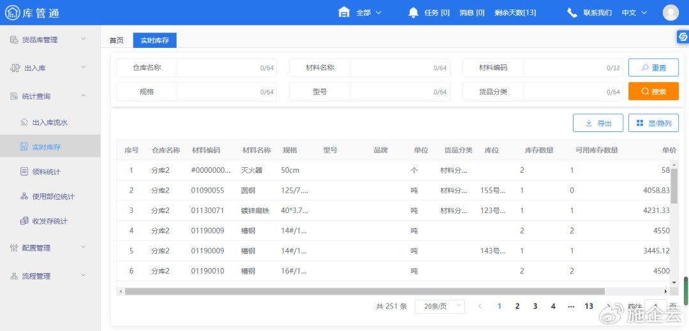This screenshot has width=689, height=331.
Task: Open the 中文 language dropdown
Action: pyautogui.click(x=634, y=13)
